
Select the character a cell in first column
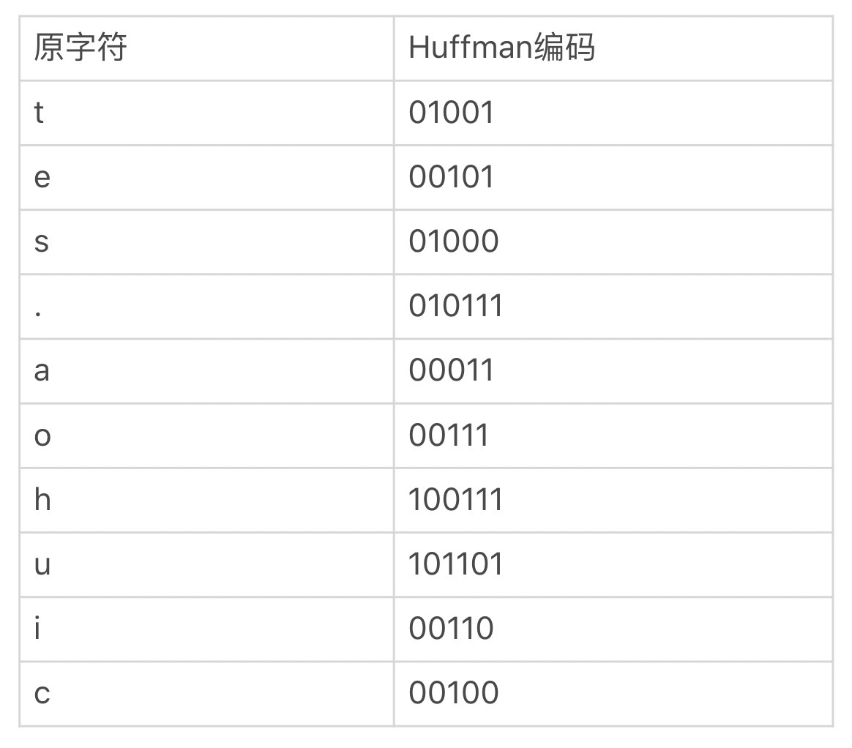click(42, 370)
